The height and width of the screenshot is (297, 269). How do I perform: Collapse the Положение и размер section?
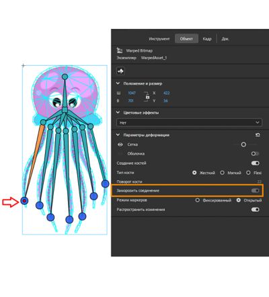click(x=118, y=83)
